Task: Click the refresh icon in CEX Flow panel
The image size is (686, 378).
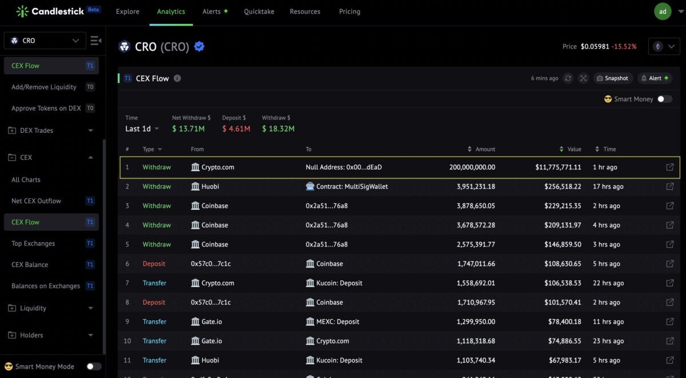Action: point(568,78)
